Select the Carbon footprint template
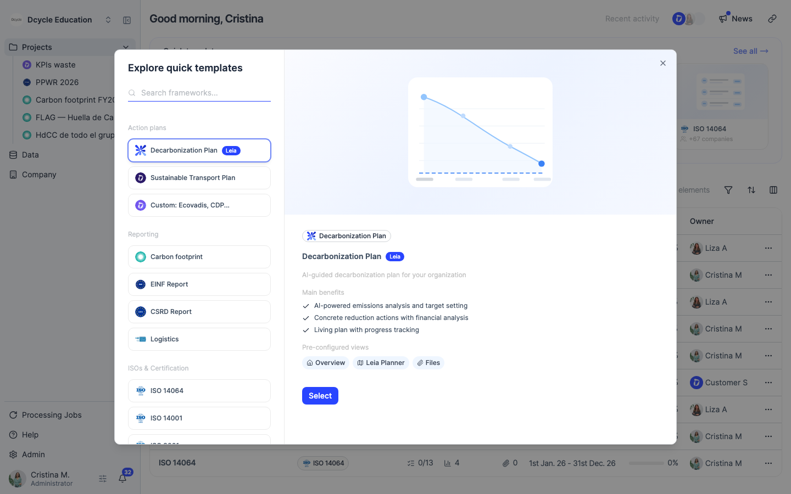This screenshot has width=791, height=494. click(x=199, y=257)
